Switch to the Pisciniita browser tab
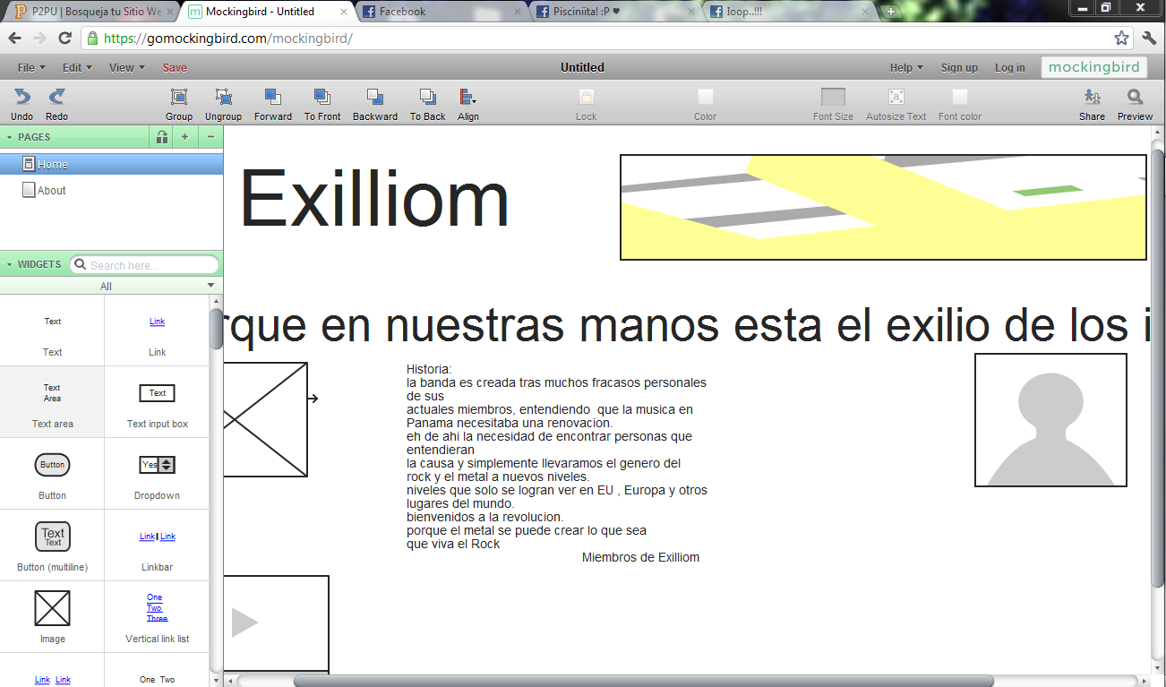The image size is (1166, 687). click(613, 12)
